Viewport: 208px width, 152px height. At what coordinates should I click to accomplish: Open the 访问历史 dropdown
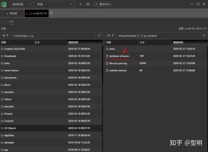click(22, 4)
